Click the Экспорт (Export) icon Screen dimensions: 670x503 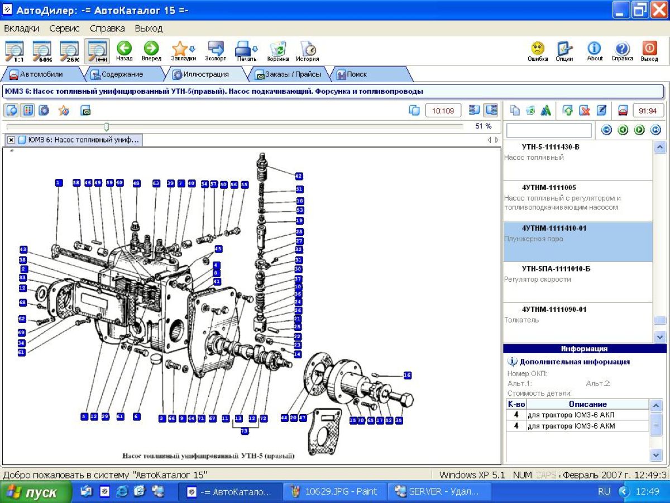click(x=216, y=50)
